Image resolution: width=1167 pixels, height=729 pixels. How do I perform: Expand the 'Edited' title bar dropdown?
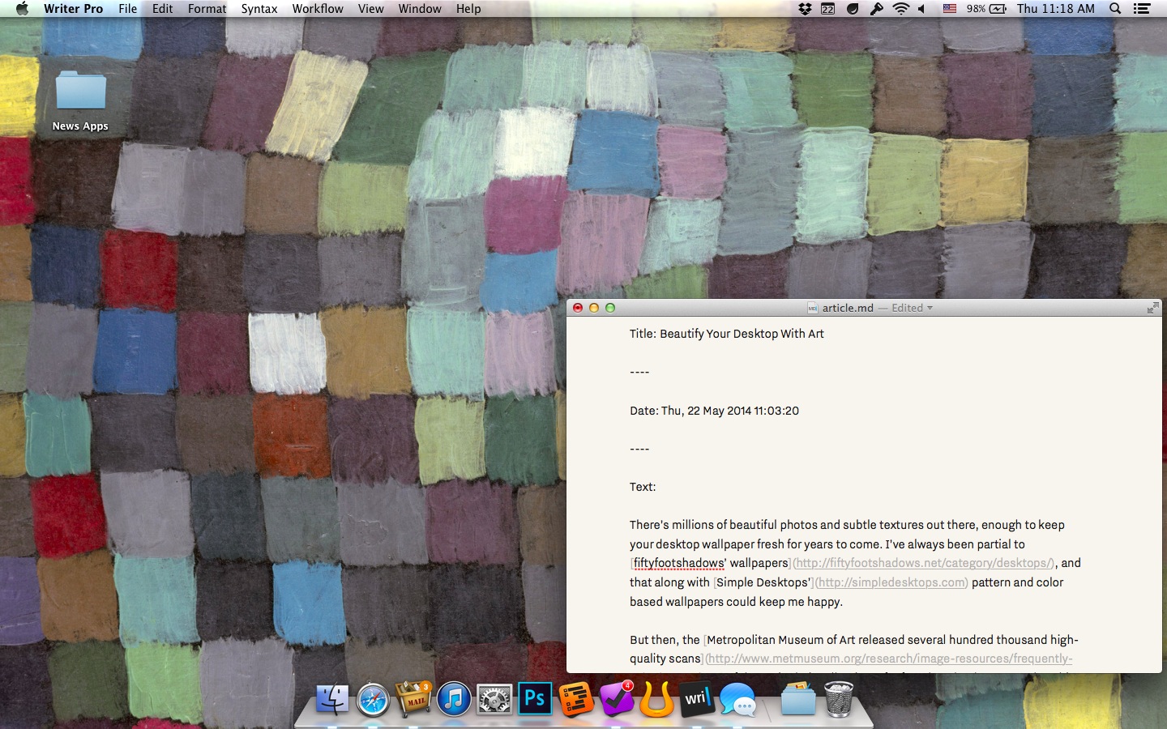click(x=912, y=308)
